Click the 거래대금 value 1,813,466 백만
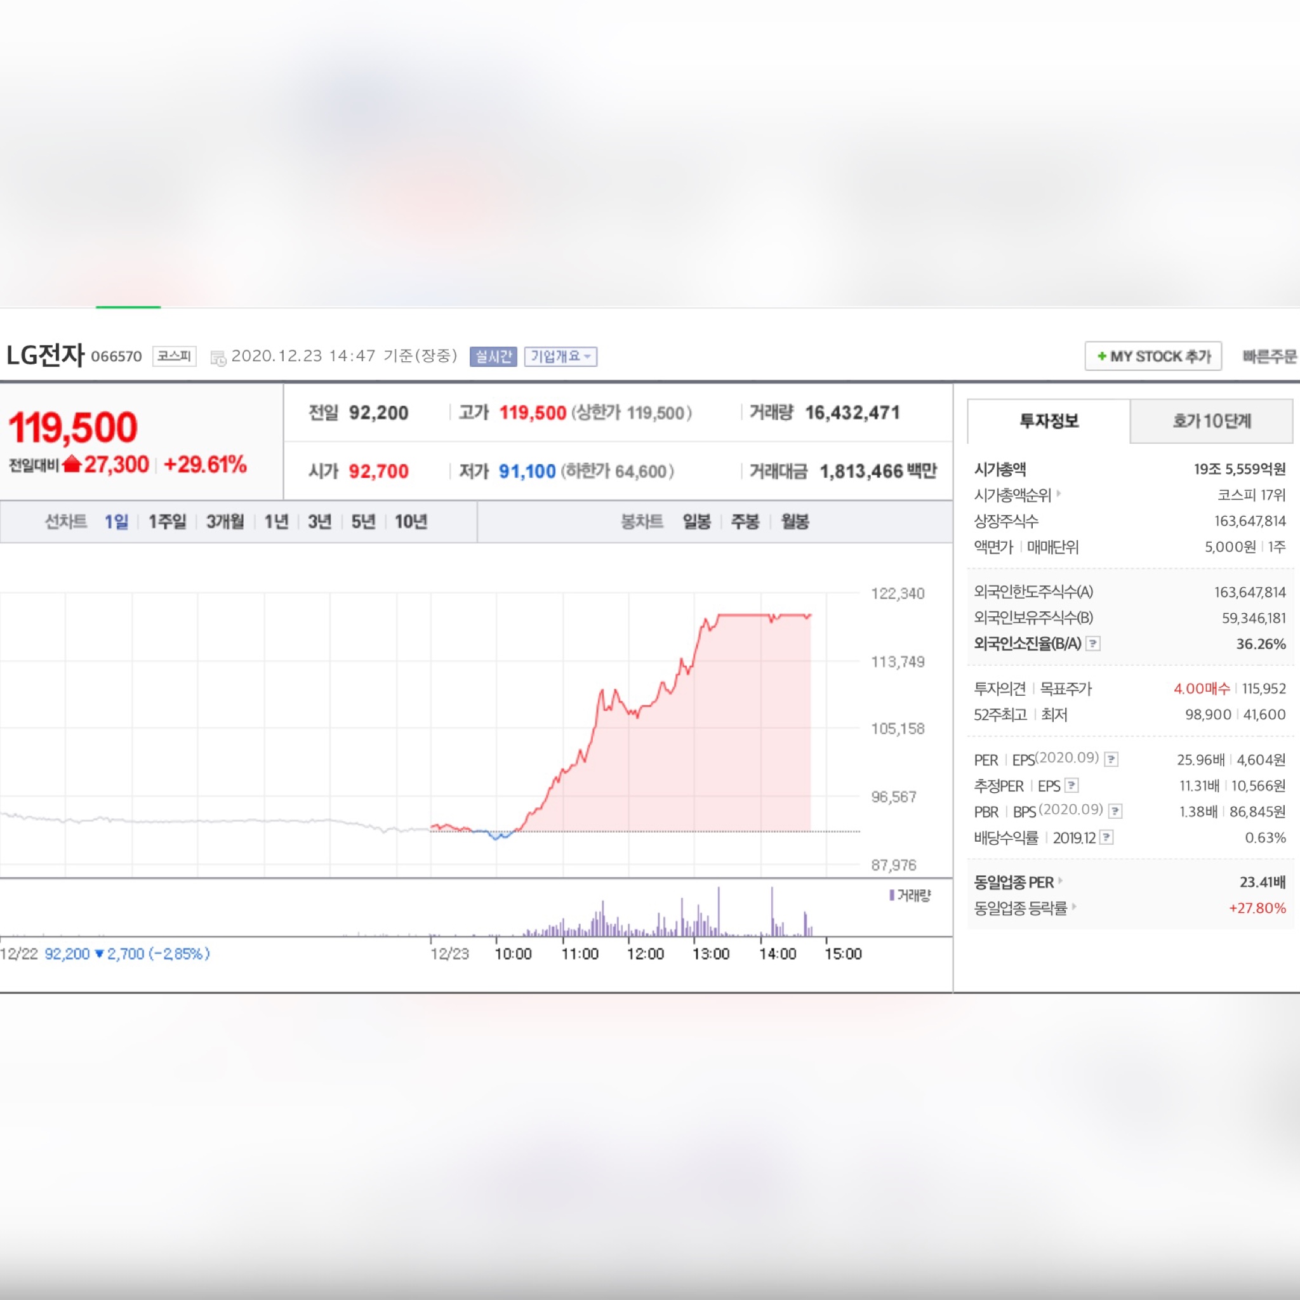 pos(878,471)
